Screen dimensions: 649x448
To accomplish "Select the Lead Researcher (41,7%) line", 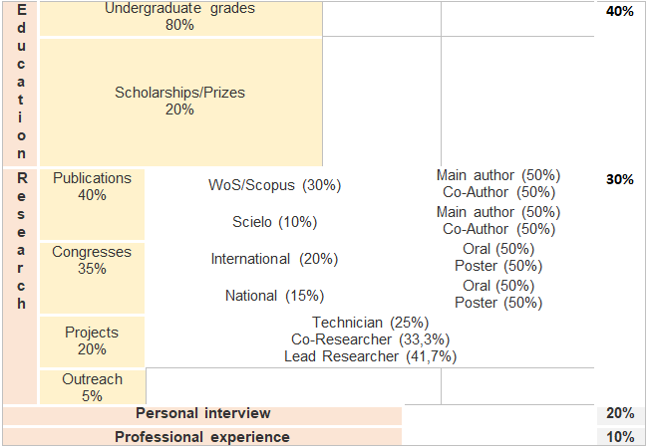I will [x=370, y=356].
